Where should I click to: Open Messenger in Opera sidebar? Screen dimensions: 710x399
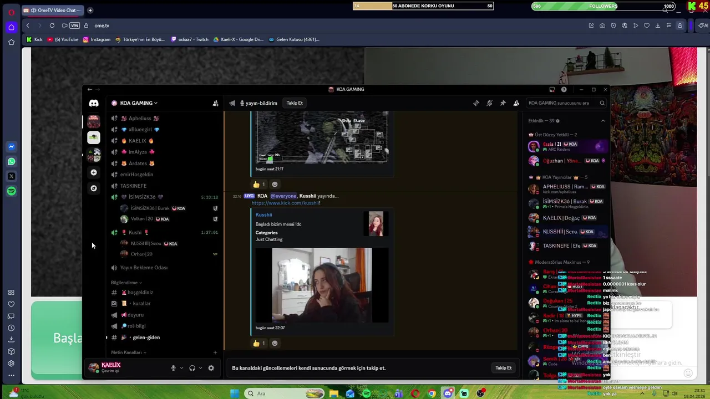(x=11, y=147)
